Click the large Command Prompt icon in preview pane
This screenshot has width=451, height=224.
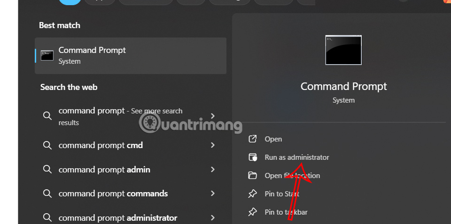coord(343,50)
